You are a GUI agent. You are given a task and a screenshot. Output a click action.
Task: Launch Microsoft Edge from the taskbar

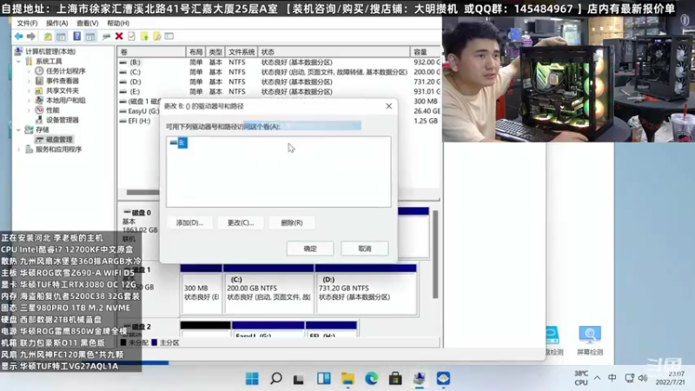coord(372,379)
